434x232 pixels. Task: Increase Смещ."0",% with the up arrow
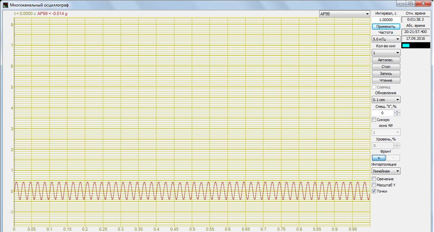point(397,112)
